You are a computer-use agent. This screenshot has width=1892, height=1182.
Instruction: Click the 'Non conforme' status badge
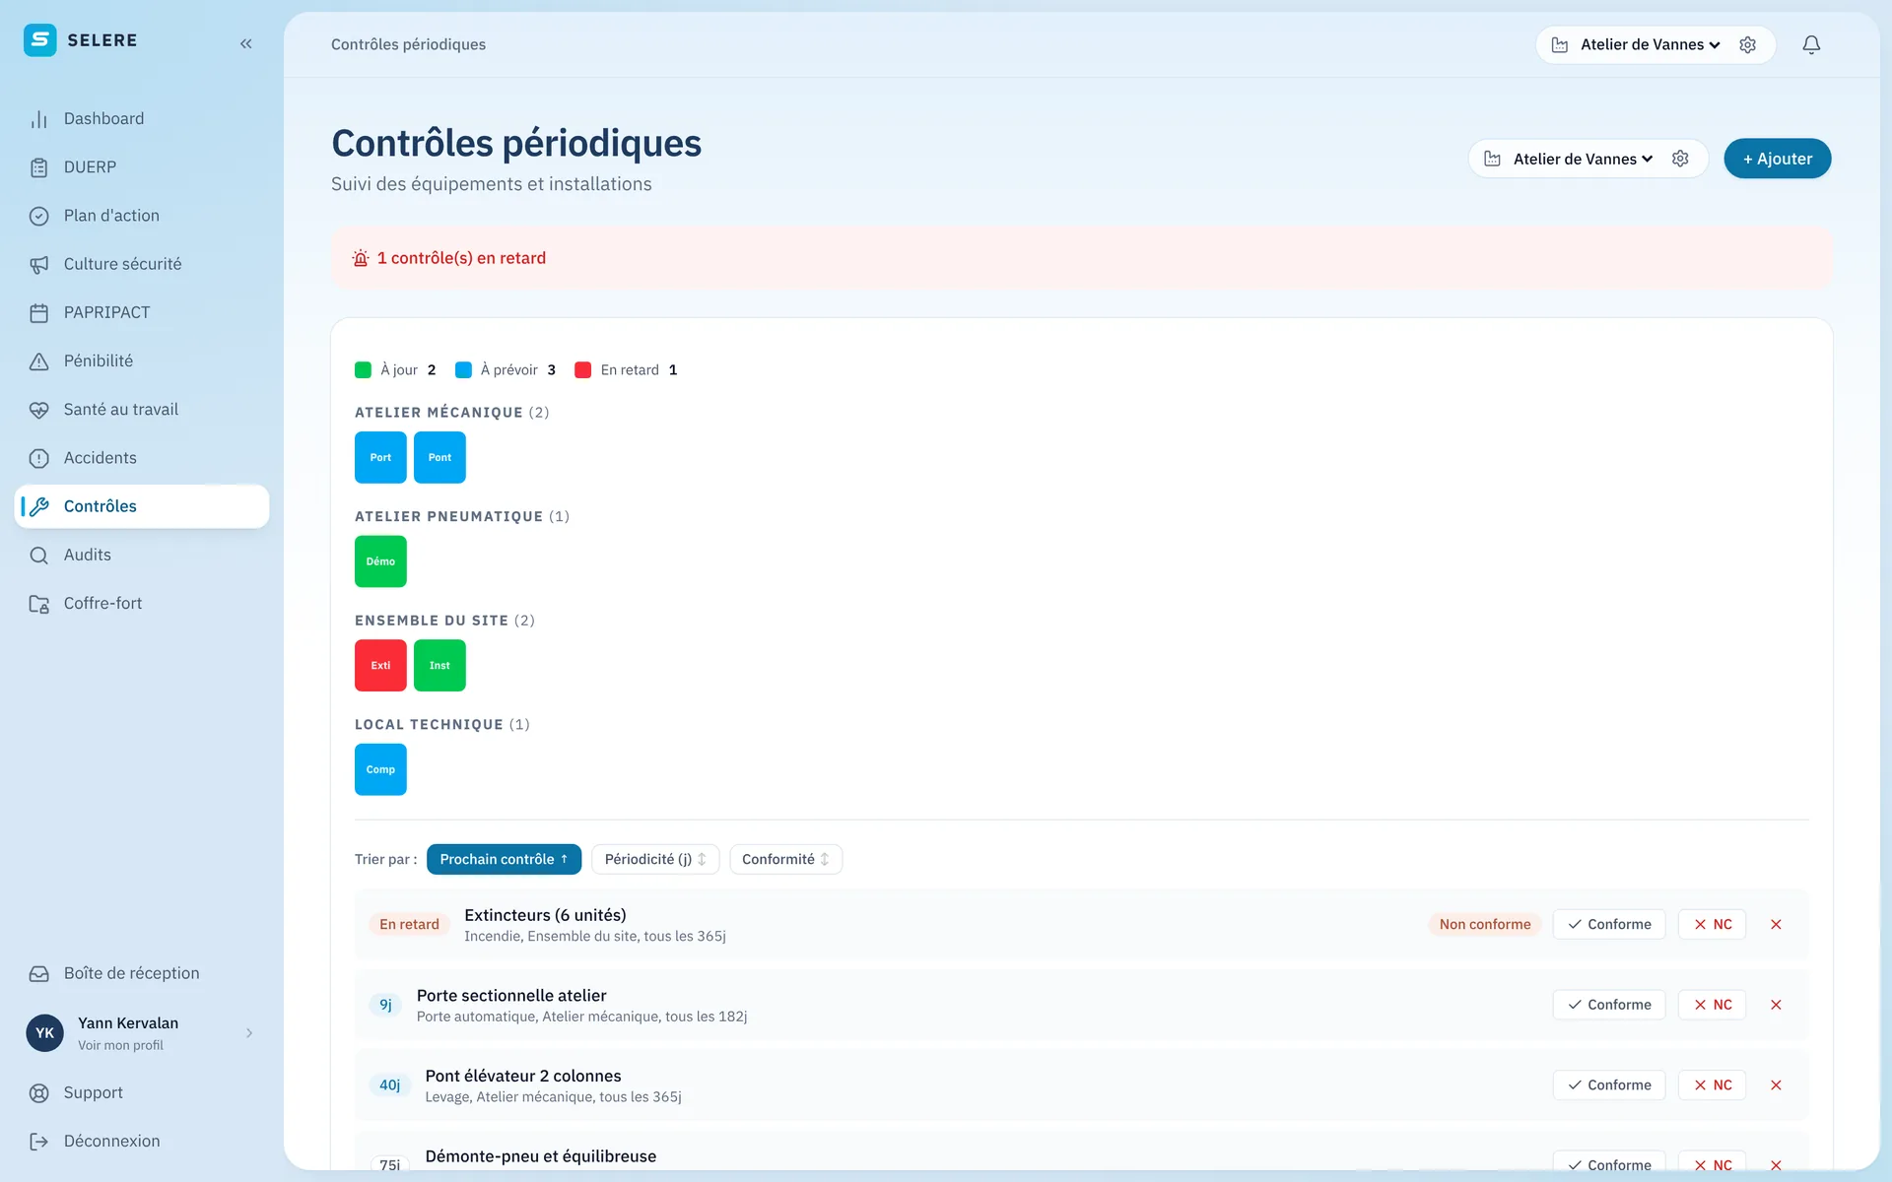(1485, 924)
